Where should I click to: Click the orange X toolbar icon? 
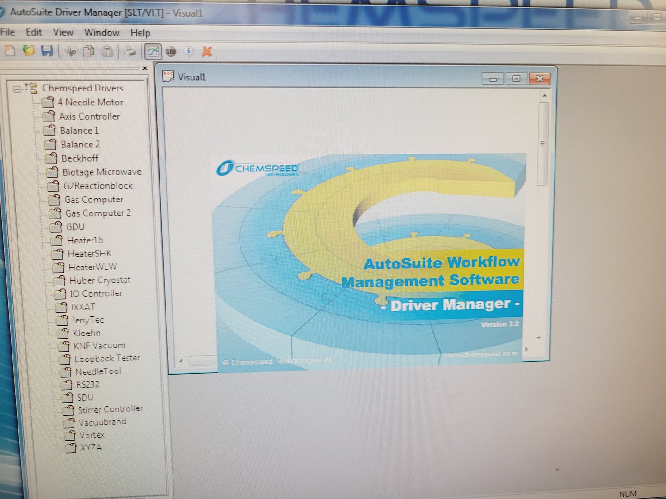coord(207,52)
